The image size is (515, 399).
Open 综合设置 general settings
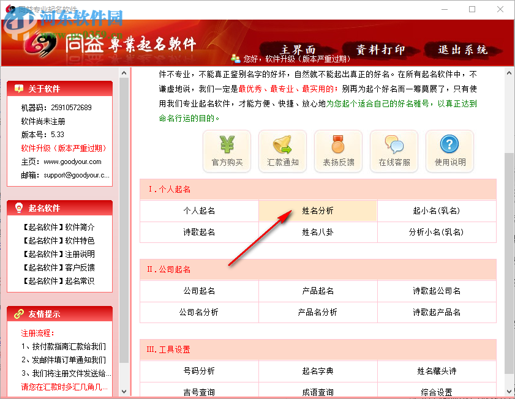tap(437, 392)
